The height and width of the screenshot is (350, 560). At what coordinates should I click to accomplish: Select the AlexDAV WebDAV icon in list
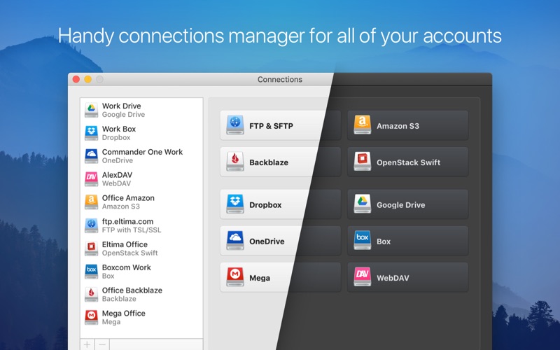pyautogui.click(x=92, y=179)
